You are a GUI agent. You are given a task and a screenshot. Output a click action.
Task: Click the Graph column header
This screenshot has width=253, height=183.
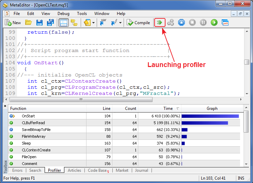click(212, 109)
